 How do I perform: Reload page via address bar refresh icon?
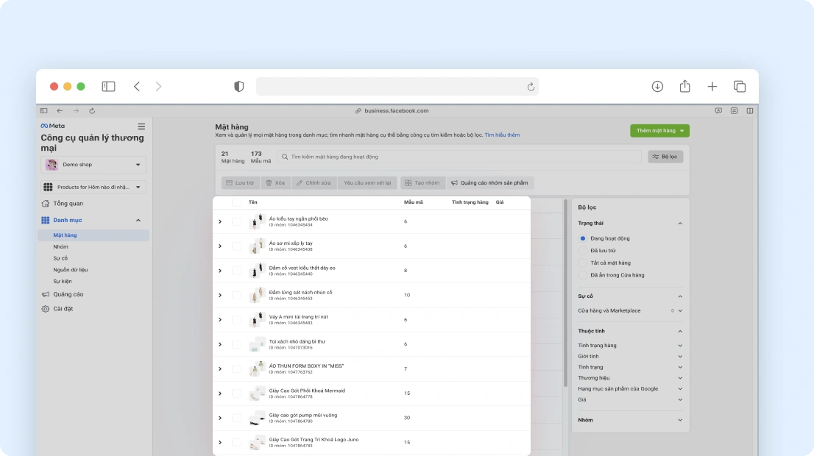531,87
